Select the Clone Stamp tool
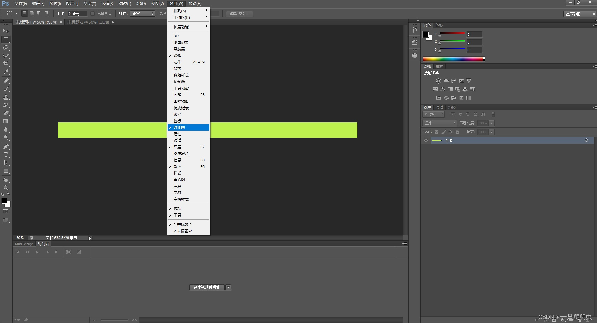This screenshot has height=323, width=597. point(6,97)
